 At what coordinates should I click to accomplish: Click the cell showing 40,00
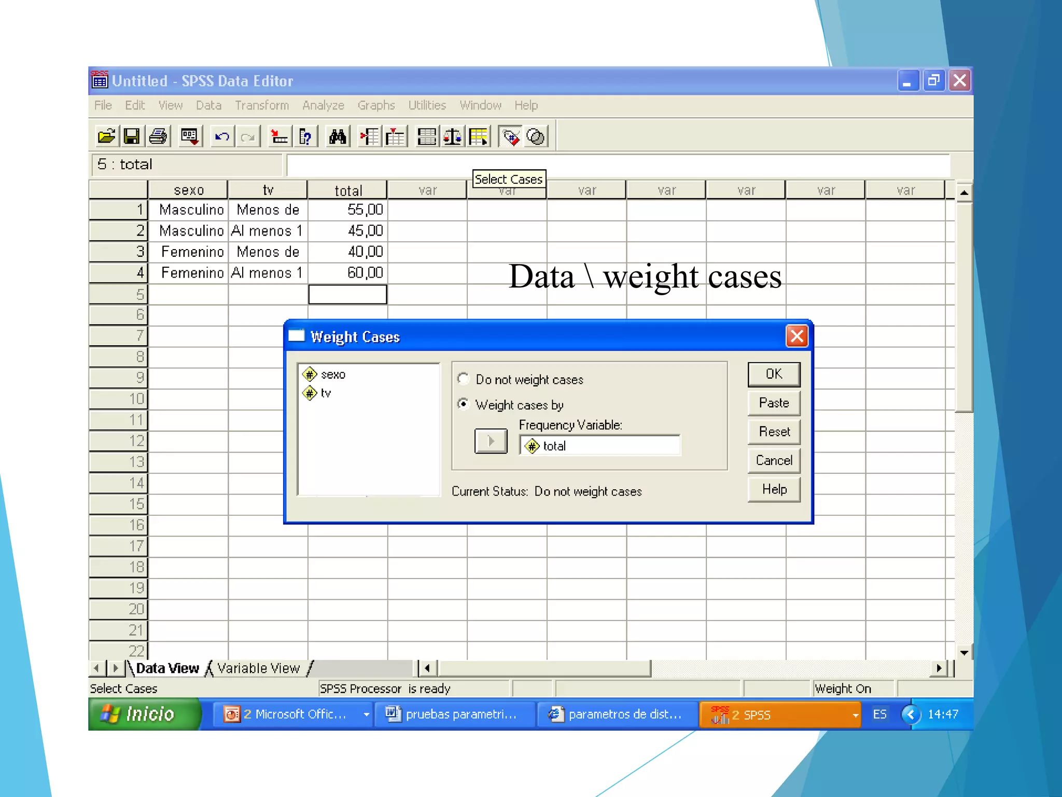click(348, 252)
